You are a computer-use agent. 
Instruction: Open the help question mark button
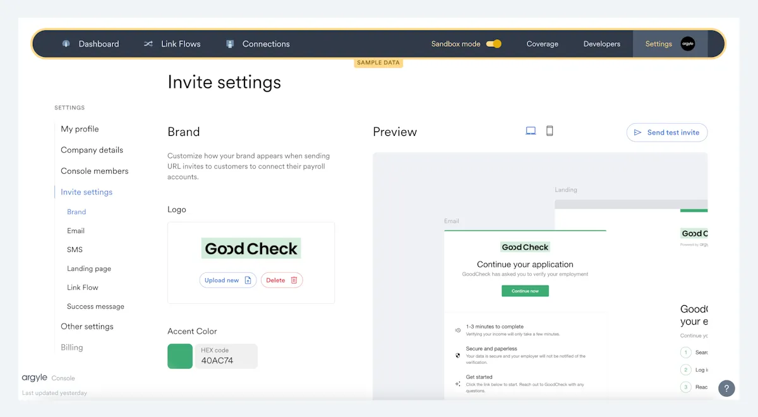tap(726, 389)
